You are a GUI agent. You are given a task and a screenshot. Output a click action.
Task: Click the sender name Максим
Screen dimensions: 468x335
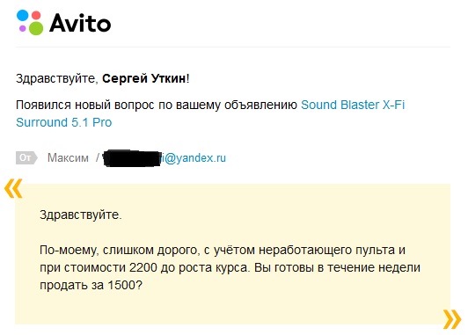68,157
